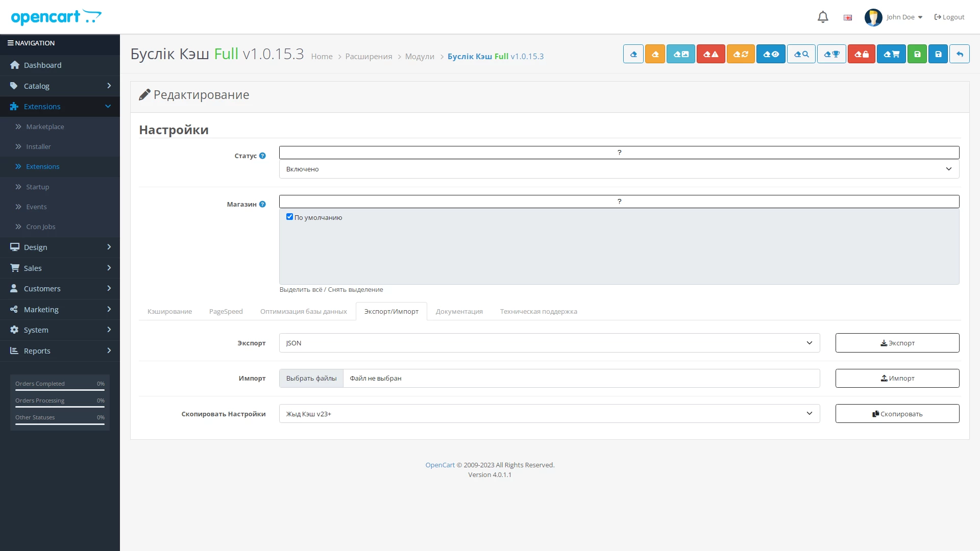The image size is (980, 551).
Task: Click Выбрать файлы file chooser
Action: tap(311, 378)
